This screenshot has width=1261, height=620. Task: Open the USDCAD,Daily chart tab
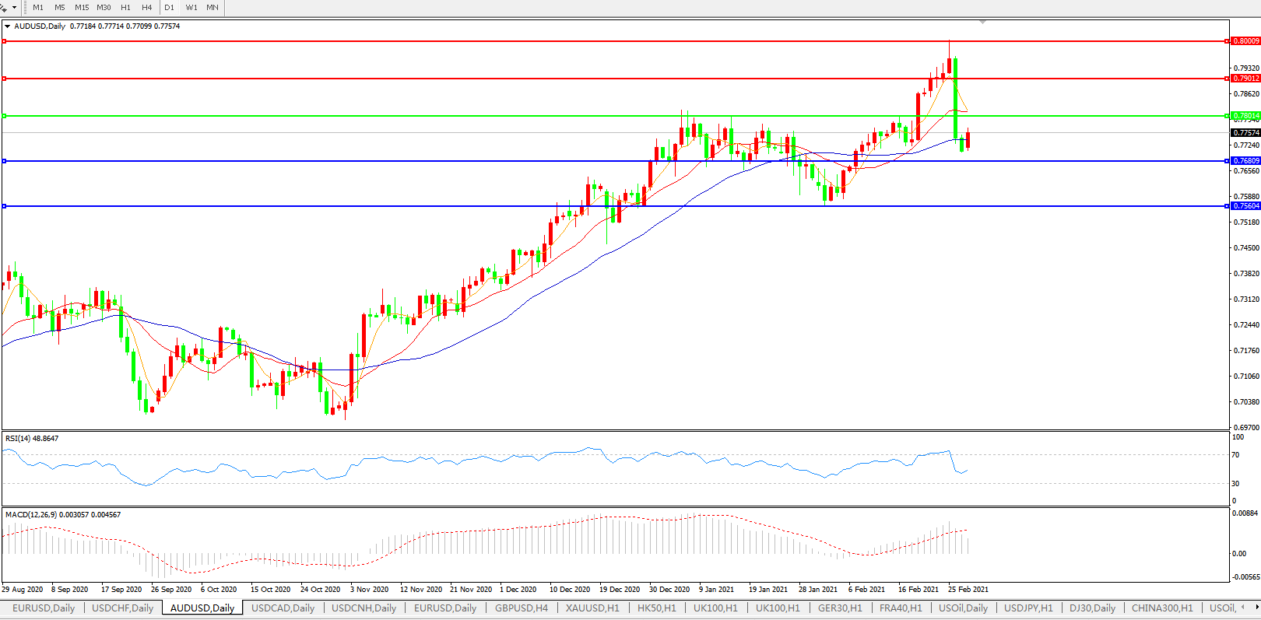point(283,608)
